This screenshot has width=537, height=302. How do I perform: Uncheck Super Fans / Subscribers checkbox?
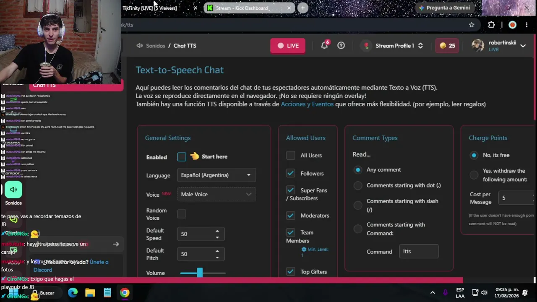(x=291, y=190)
